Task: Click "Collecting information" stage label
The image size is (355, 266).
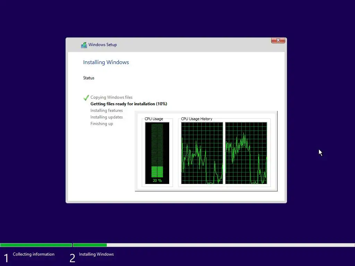Action: pyautogui.click(x=34, y=254)
